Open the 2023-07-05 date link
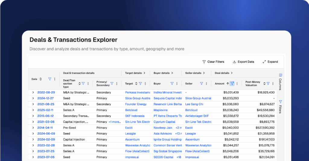 tap(46, 157)
